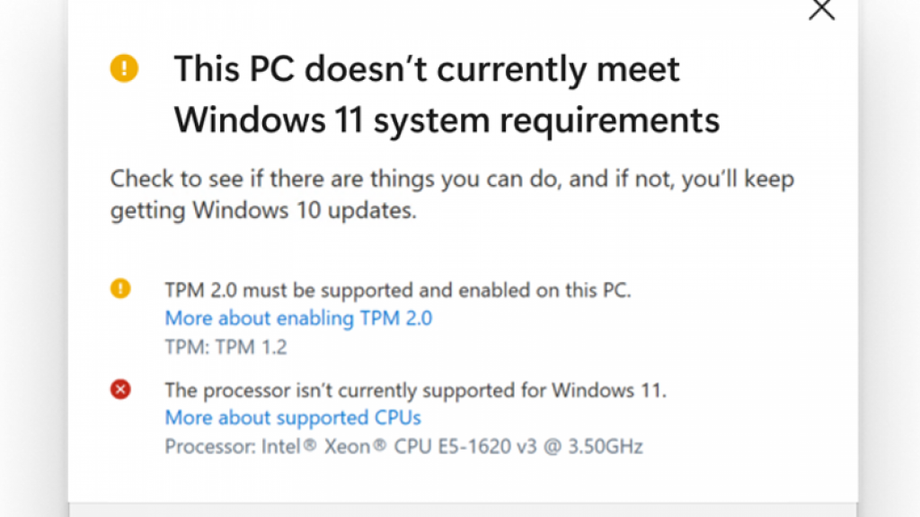
Task: Follow the More about supported CPUs link
Action: click(x=293, y=417)
